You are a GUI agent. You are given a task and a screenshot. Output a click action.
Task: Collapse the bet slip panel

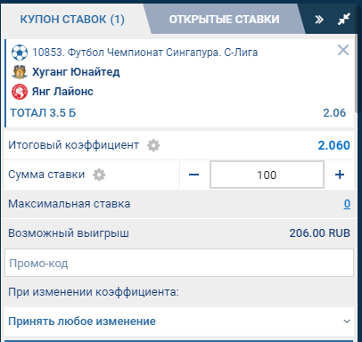pyautogui.click(x=344, y=20)
